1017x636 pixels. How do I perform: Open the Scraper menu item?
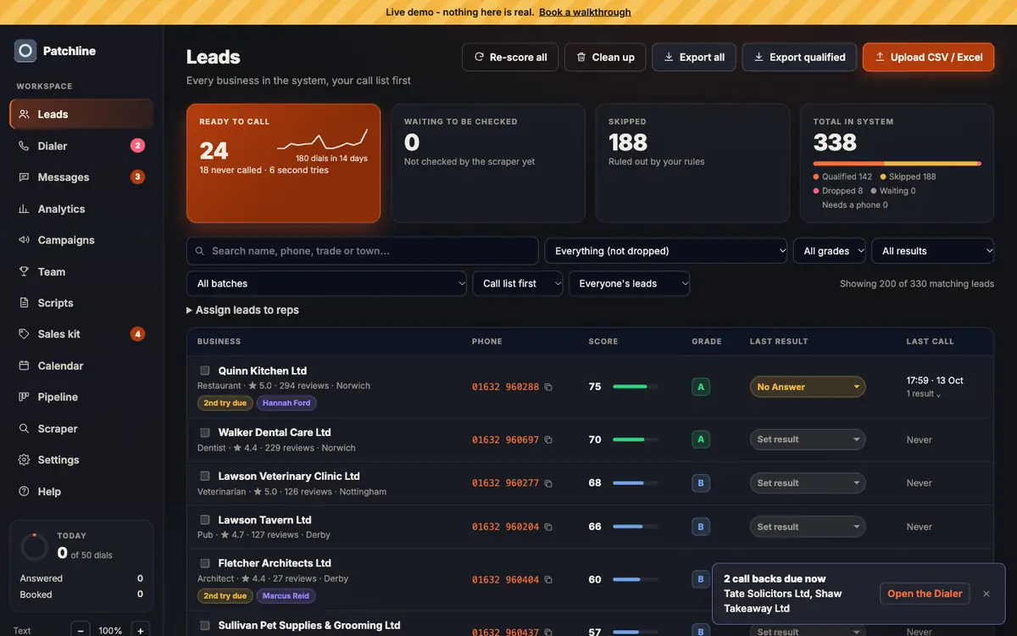tap(81, 429)
